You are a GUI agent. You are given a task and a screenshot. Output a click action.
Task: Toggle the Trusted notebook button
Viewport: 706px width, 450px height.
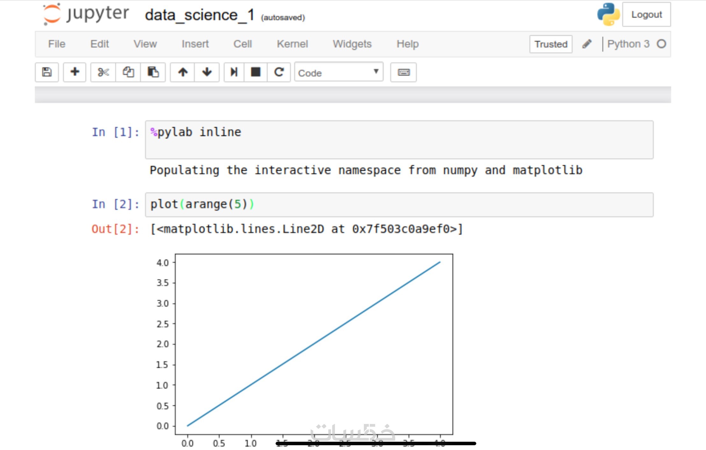(551, 44)
